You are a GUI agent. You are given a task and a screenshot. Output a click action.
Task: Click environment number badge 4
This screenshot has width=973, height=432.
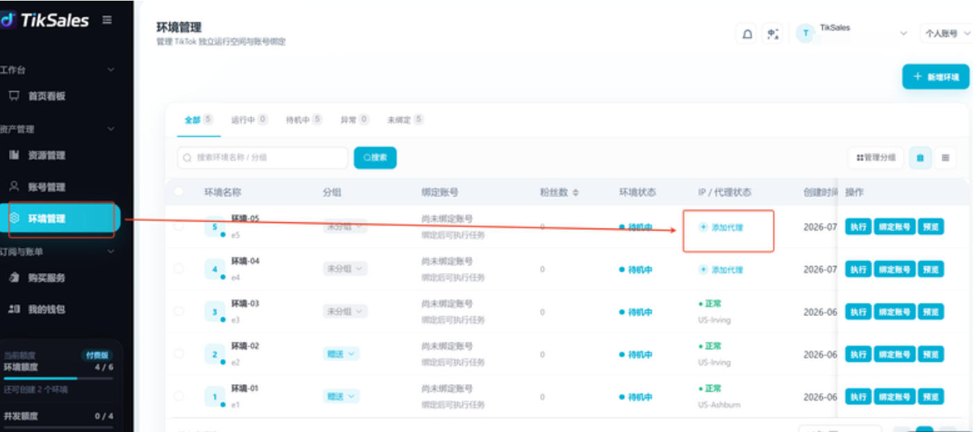pos(215,269)
